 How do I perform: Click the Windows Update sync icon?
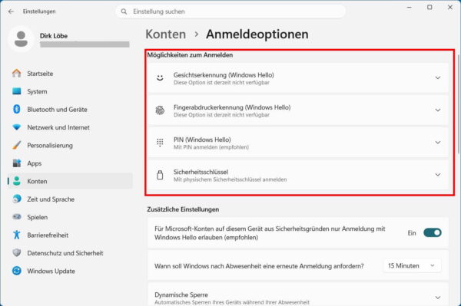coord(17,271)
